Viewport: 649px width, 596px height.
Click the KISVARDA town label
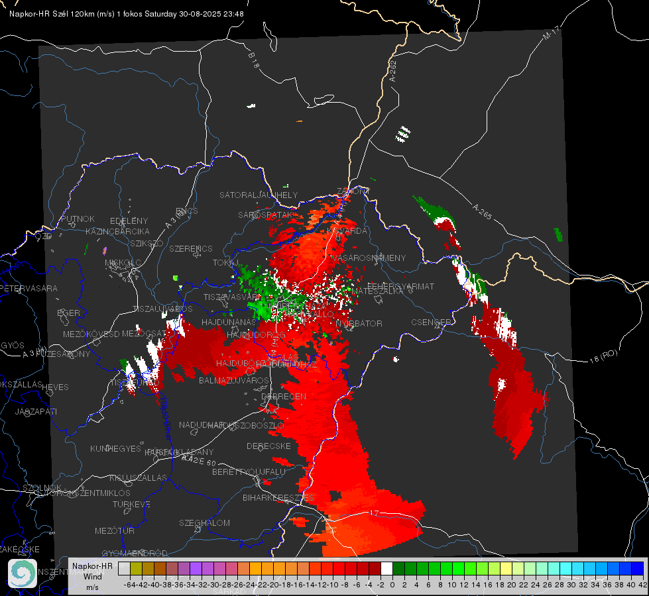[x=347, y=230]
